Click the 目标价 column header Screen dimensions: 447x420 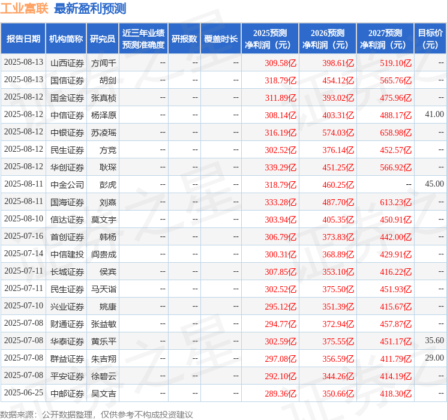tap(430, 39)
